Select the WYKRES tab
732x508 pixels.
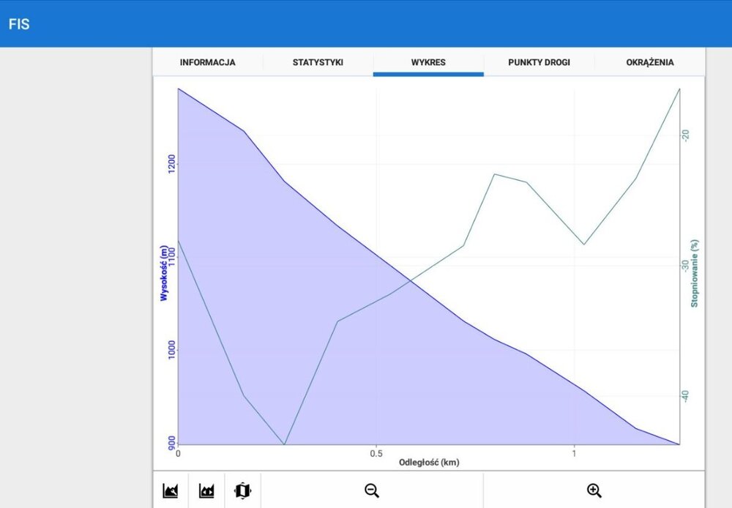pos(428,62)
